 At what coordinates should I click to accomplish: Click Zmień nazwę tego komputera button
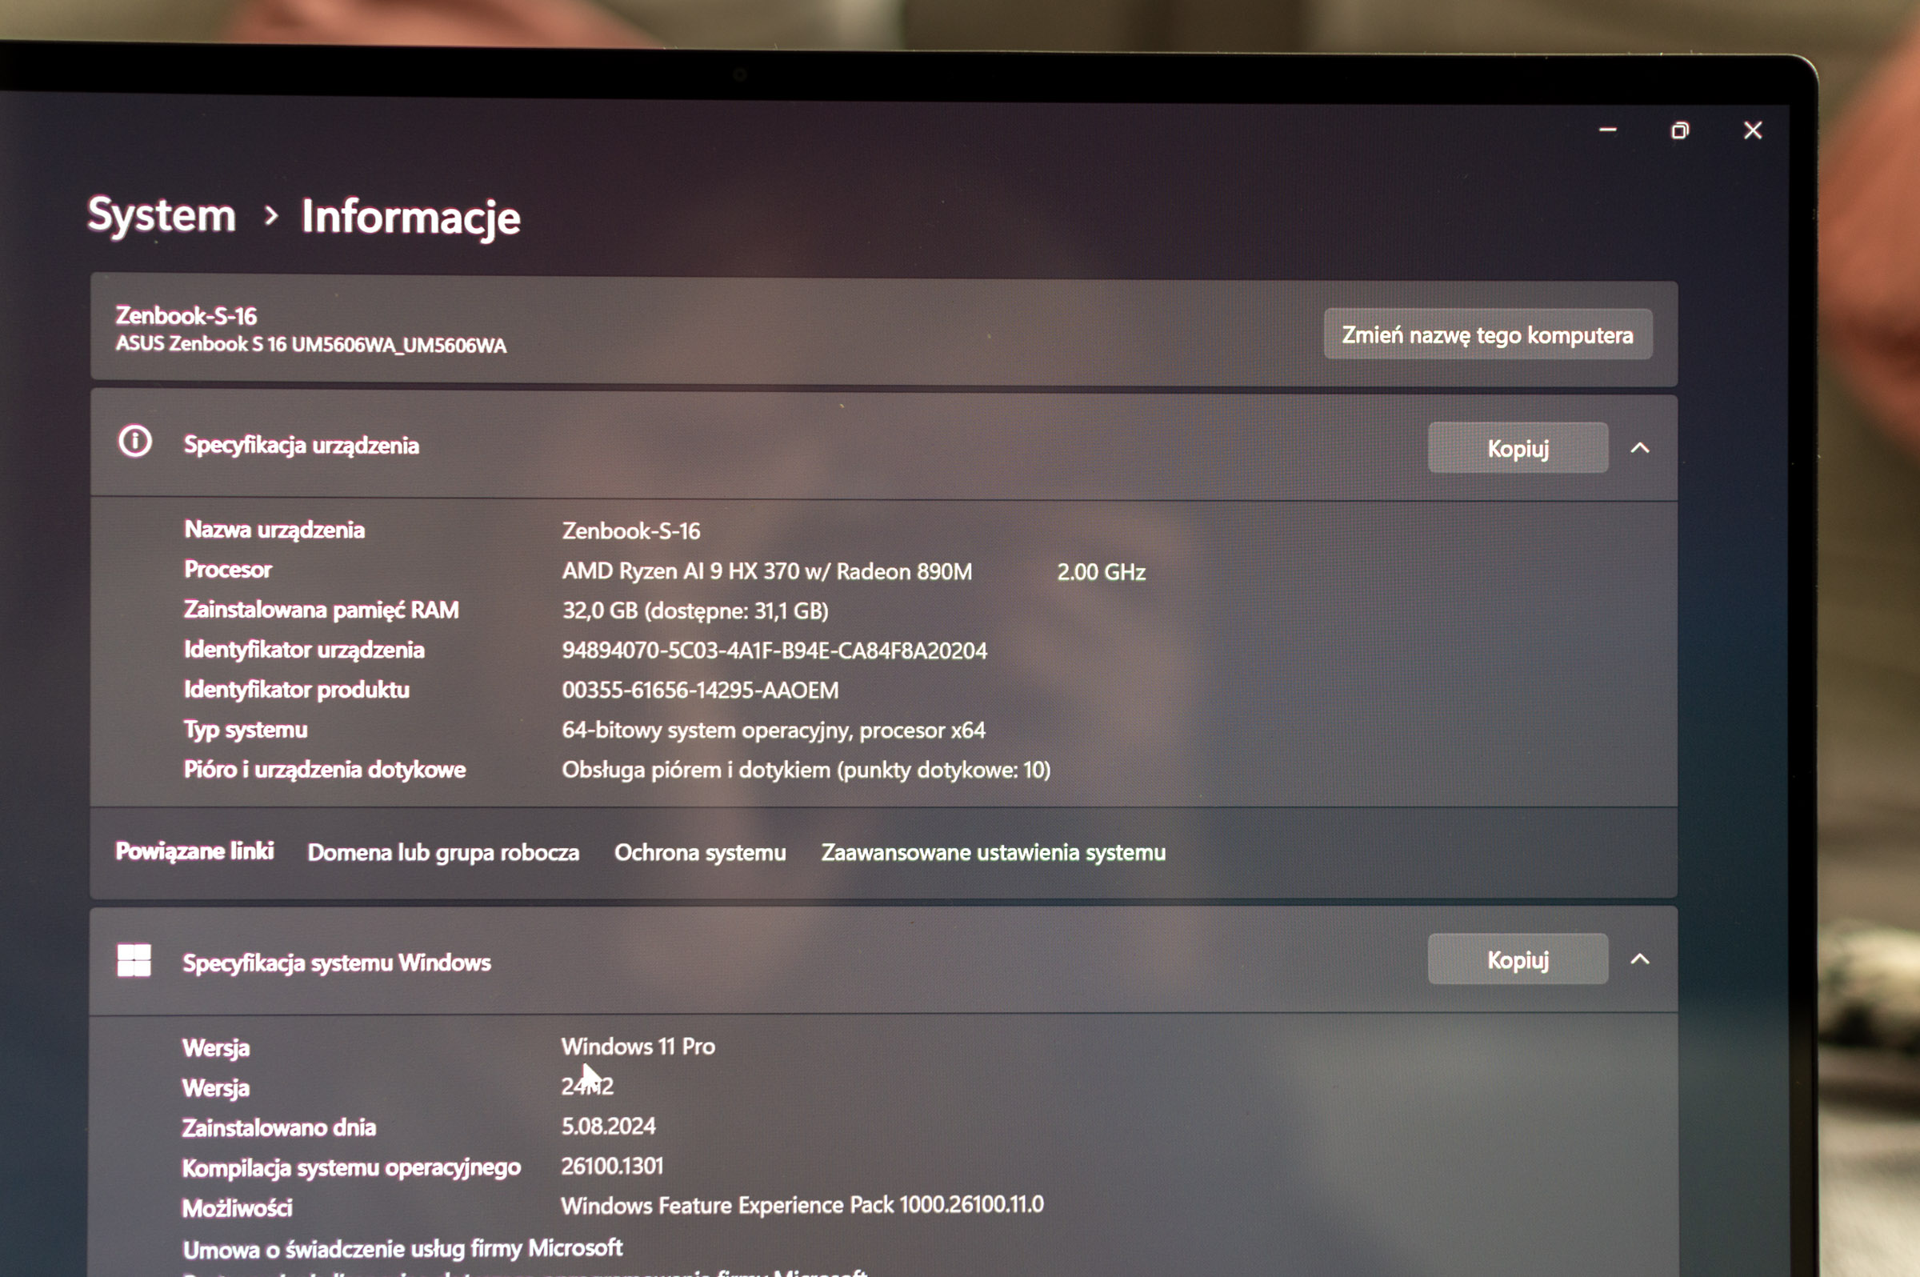[1488, 334]
